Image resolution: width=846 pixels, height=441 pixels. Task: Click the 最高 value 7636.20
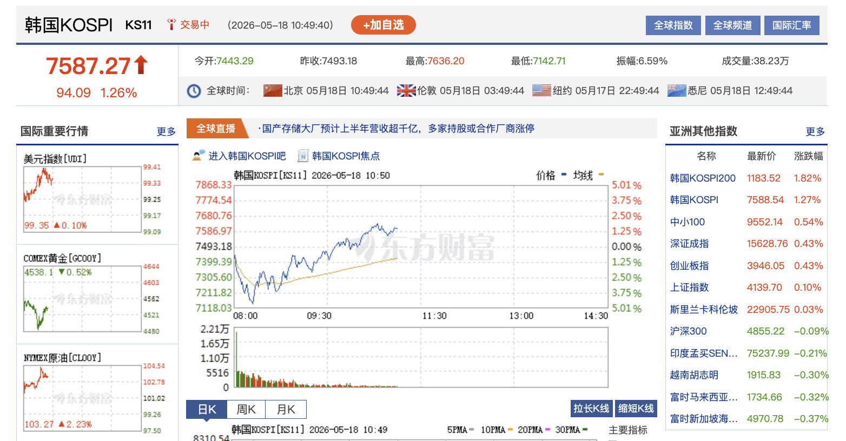446,61
